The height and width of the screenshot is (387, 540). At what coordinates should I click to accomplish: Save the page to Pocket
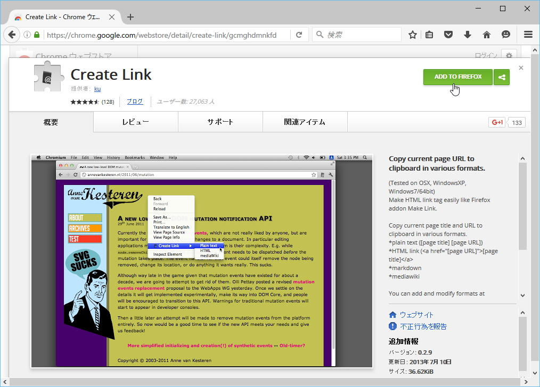click(448, 34)
